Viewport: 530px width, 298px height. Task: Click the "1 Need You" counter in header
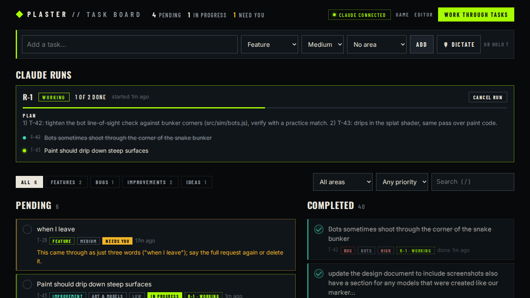click(x=249, y=15)
